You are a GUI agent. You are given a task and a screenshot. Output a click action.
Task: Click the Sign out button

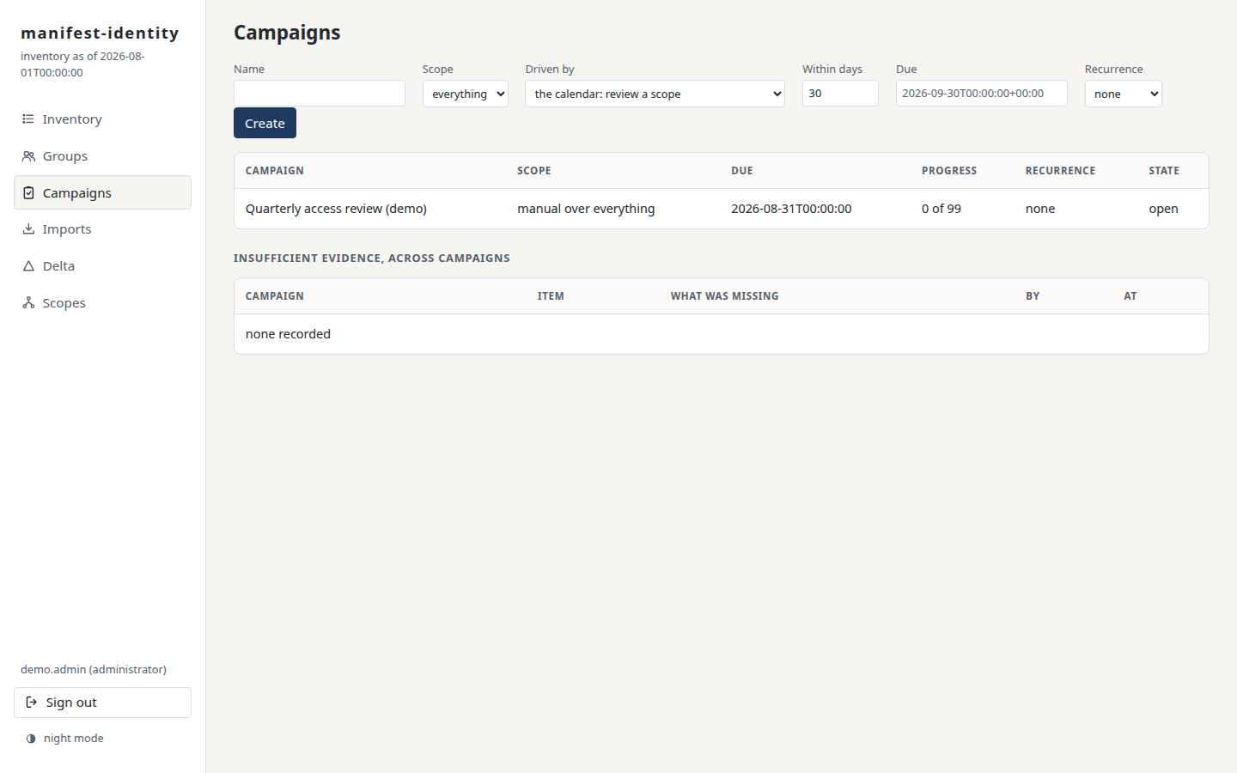coord(102,703)
